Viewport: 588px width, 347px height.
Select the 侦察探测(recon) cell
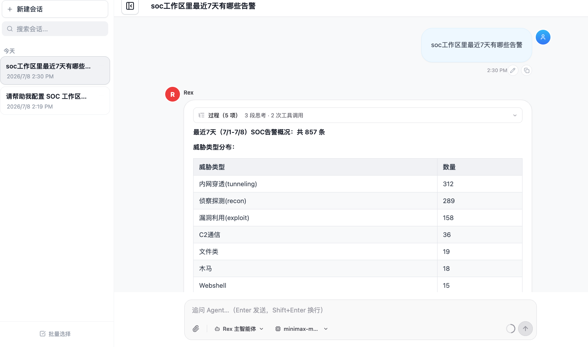315,201
